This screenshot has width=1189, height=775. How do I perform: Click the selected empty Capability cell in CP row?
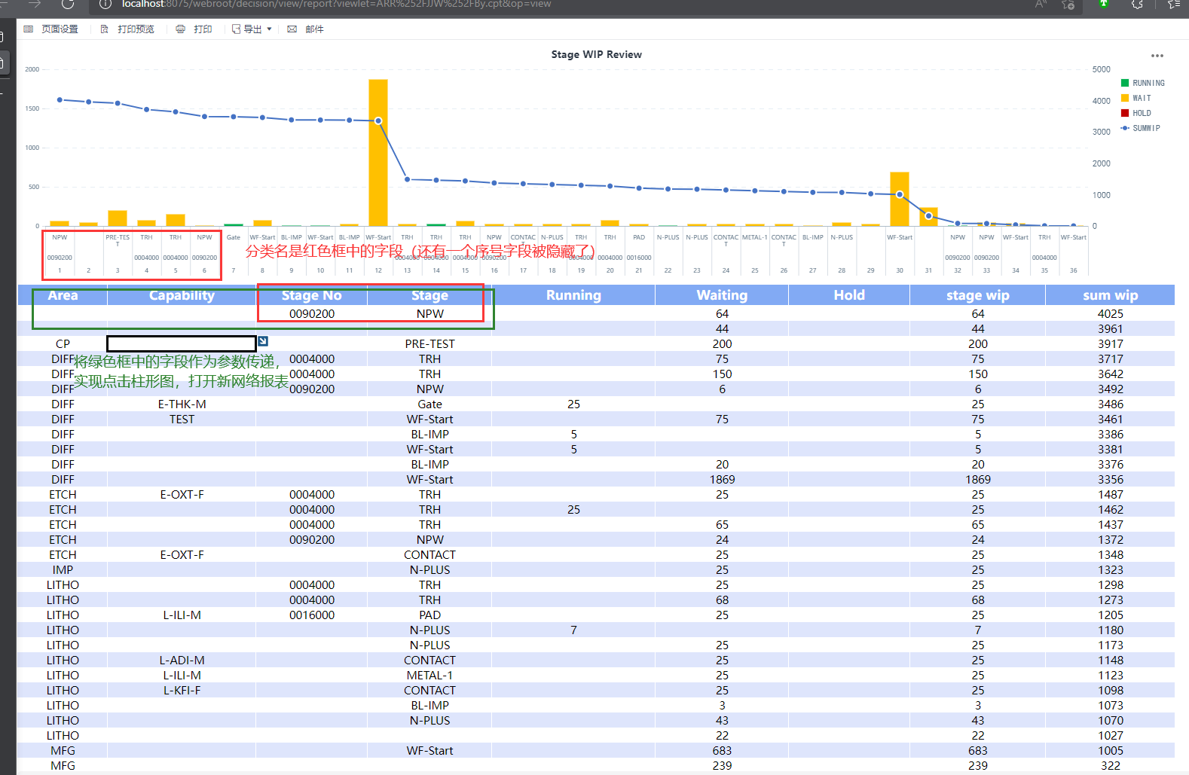click(x=182, y=344)
